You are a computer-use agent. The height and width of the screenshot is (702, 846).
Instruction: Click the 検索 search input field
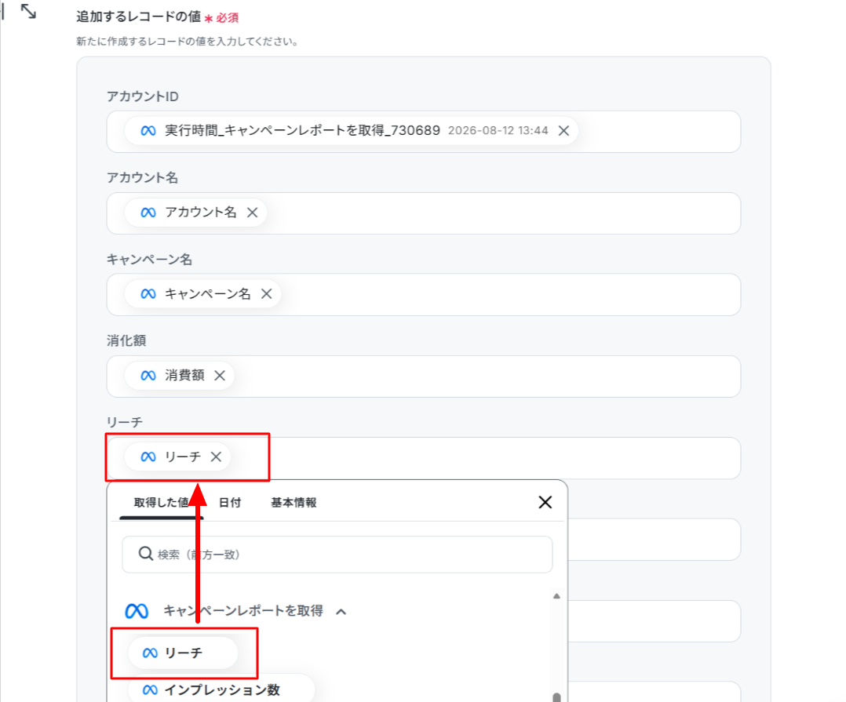[x=337, y=555]
